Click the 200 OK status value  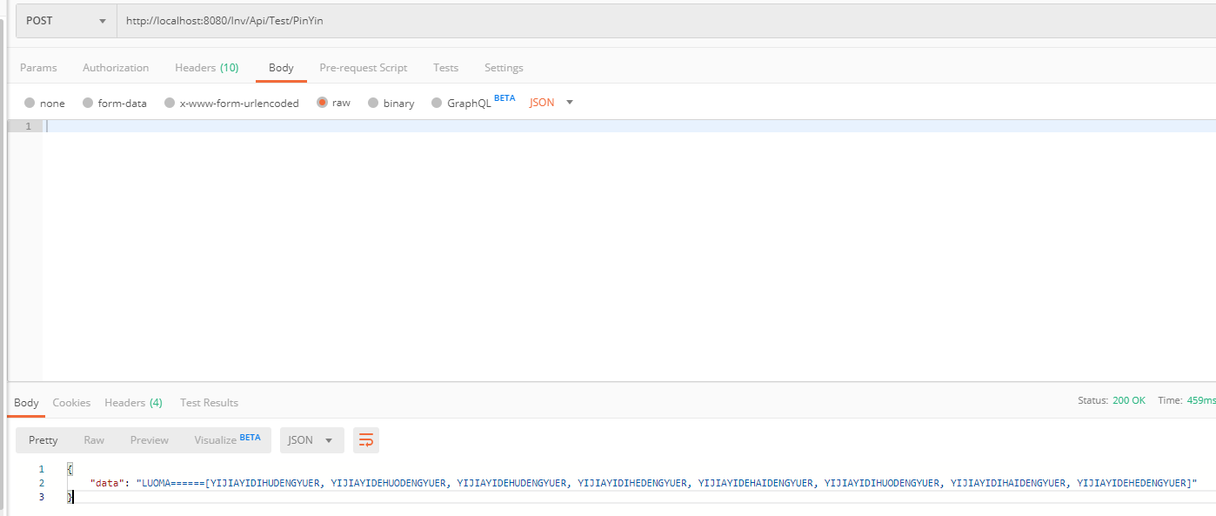pos(1129,400)
